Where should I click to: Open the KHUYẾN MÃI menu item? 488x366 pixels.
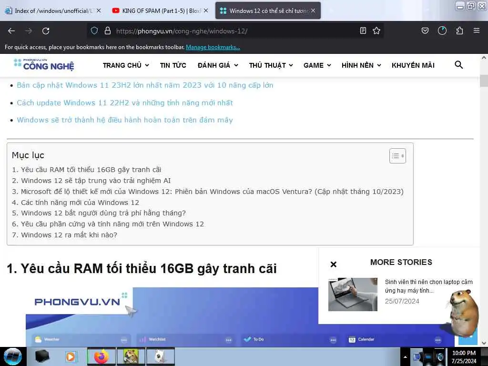click(413, 65)
